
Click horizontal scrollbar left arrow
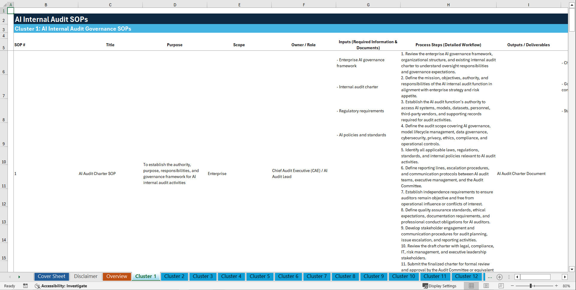tap(517, 277)
